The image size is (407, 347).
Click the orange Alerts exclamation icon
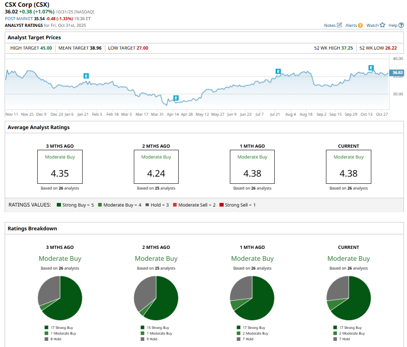[x=360, y=25]
